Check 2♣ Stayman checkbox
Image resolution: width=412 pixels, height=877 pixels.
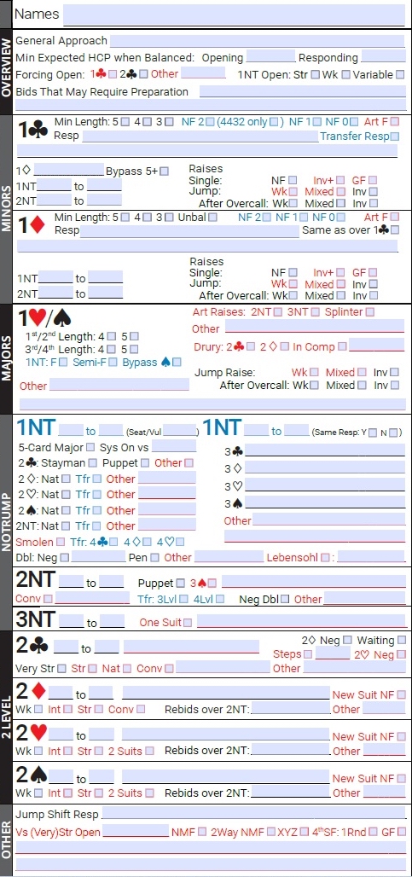coord(92,463)
